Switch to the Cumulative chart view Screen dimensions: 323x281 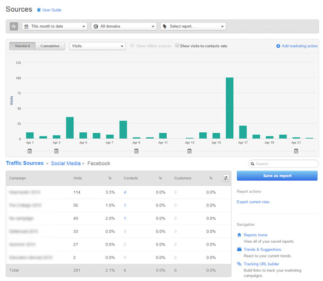click(x=50, y=46)
